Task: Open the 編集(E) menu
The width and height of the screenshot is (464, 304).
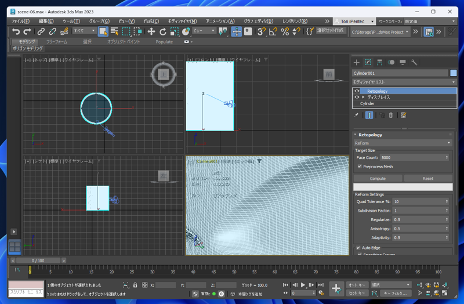Action: [x=46, y=21]
